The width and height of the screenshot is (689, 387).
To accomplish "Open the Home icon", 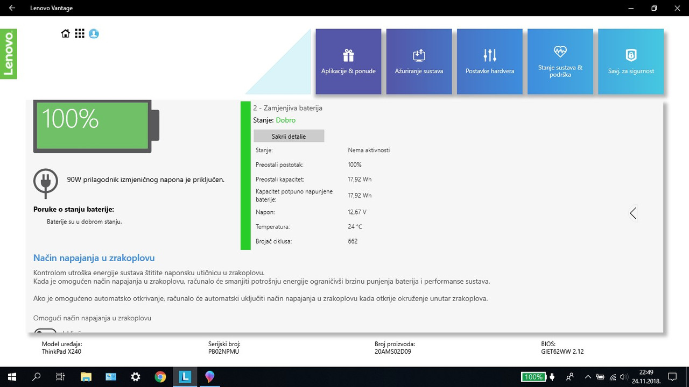I will (66, 33).
